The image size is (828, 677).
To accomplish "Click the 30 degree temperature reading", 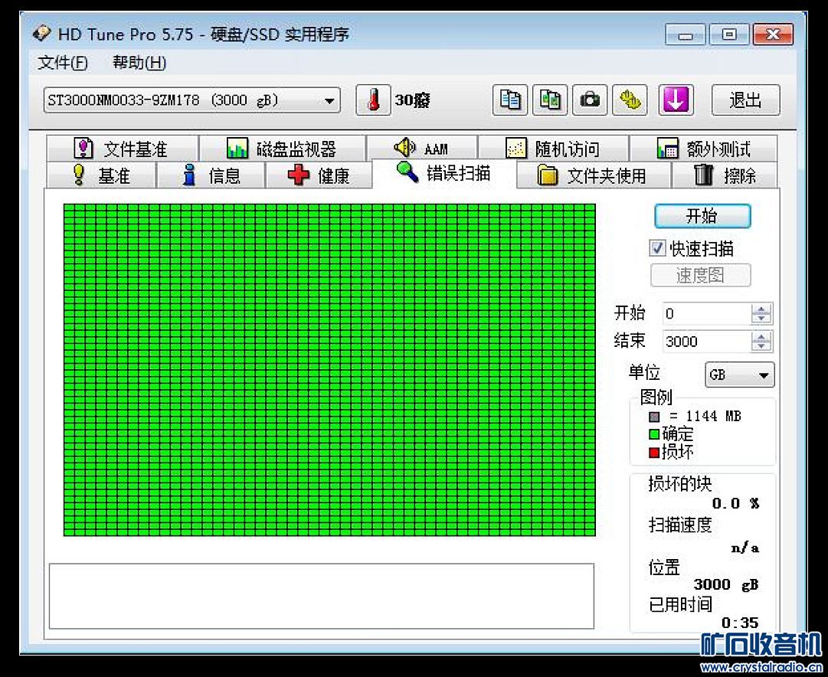I will click(412, 100).
